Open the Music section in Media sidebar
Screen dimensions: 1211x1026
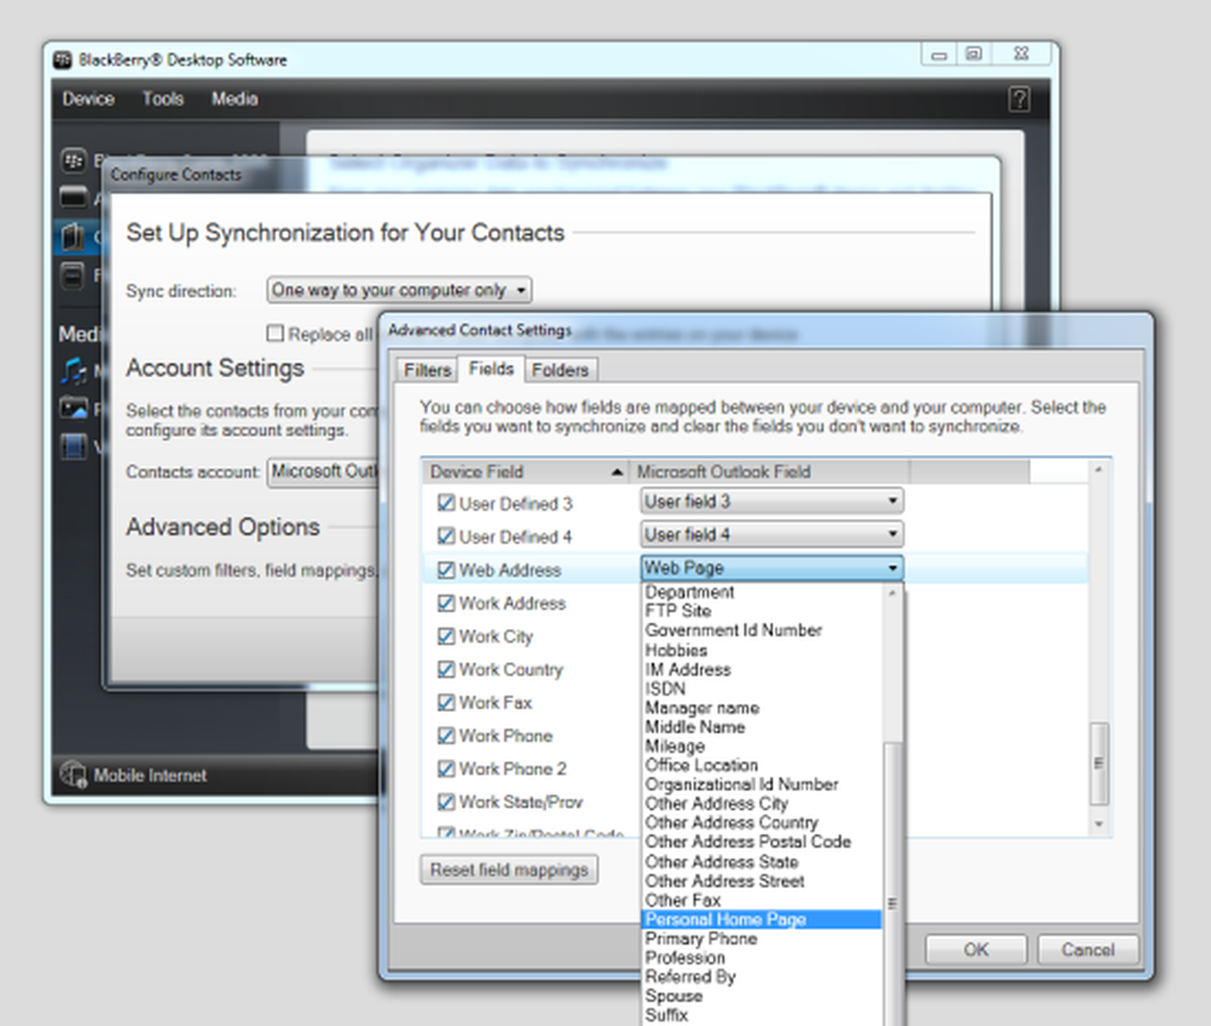tap(74, 370)
